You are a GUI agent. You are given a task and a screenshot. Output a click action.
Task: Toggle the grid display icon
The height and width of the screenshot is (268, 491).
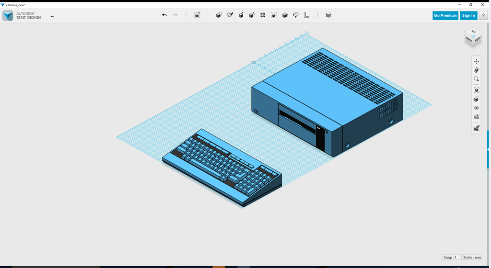coord(476,117)
